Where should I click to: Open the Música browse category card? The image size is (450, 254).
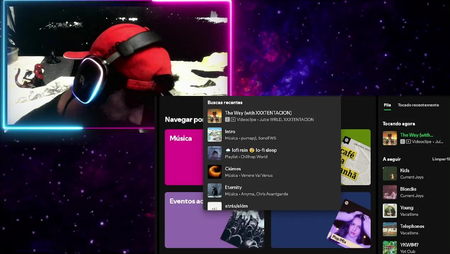click(184, 157)
